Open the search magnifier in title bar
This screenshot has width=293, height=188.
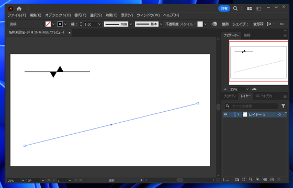[x=235, y=8]
